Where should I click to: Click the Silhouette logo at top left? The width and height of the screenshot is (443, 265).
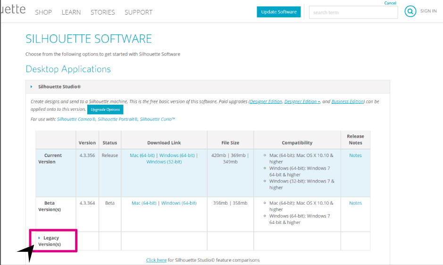pyautogui.click(x=13, y=8)
